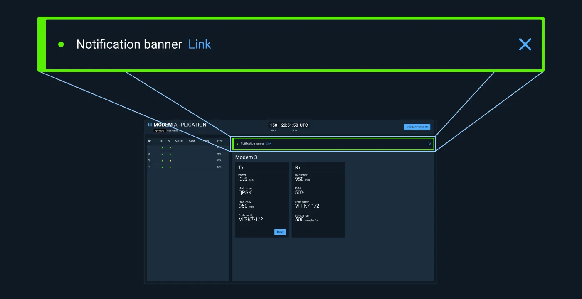Click the day-of-year 158 date display
582x299 pixels.
coord(273,125)
